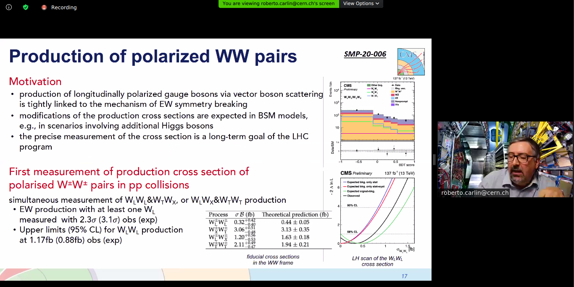Click the red Motivation heading

click(x=35, y=81)
